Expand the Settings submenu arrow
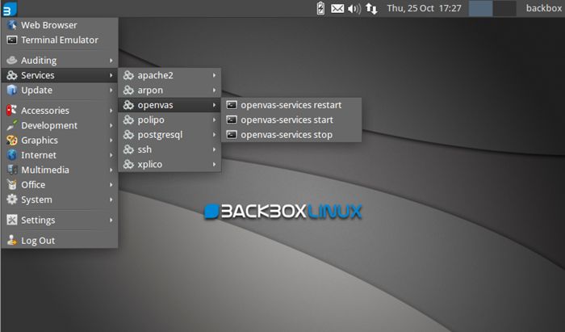 click(111, 220)
